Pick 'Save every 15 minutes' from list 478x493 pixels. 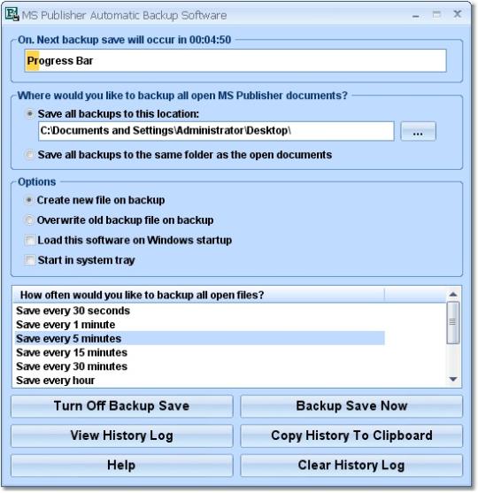coord(200,352)
